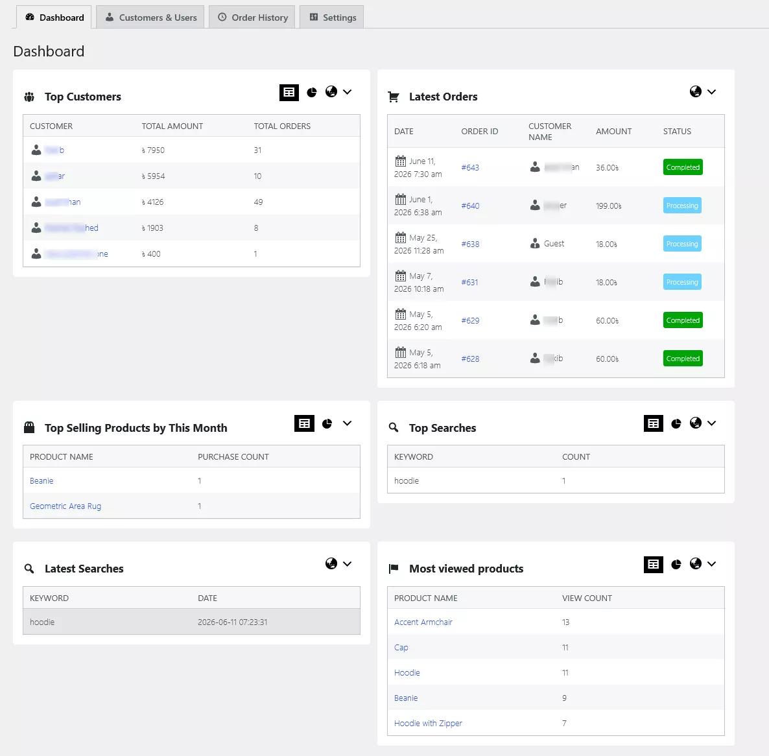
Task: Click the cart icon beside Latest Orders
Action: 394,97
